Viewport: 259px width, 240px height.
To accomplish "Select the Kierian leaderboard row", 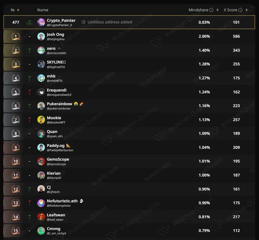I will [129, 175].
